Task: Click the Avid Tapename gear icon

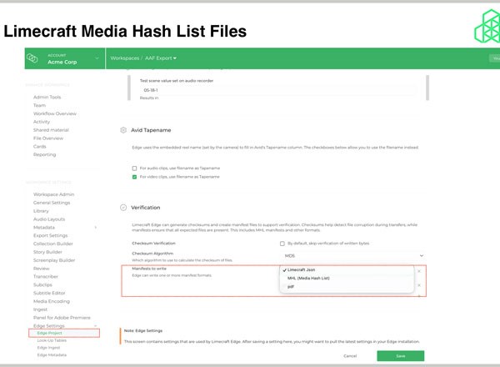Action: coord(123,130)
